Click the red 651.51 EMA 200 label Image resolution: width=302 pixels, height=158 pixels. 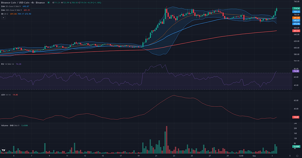pyautogui.click(x=296, y=31)
